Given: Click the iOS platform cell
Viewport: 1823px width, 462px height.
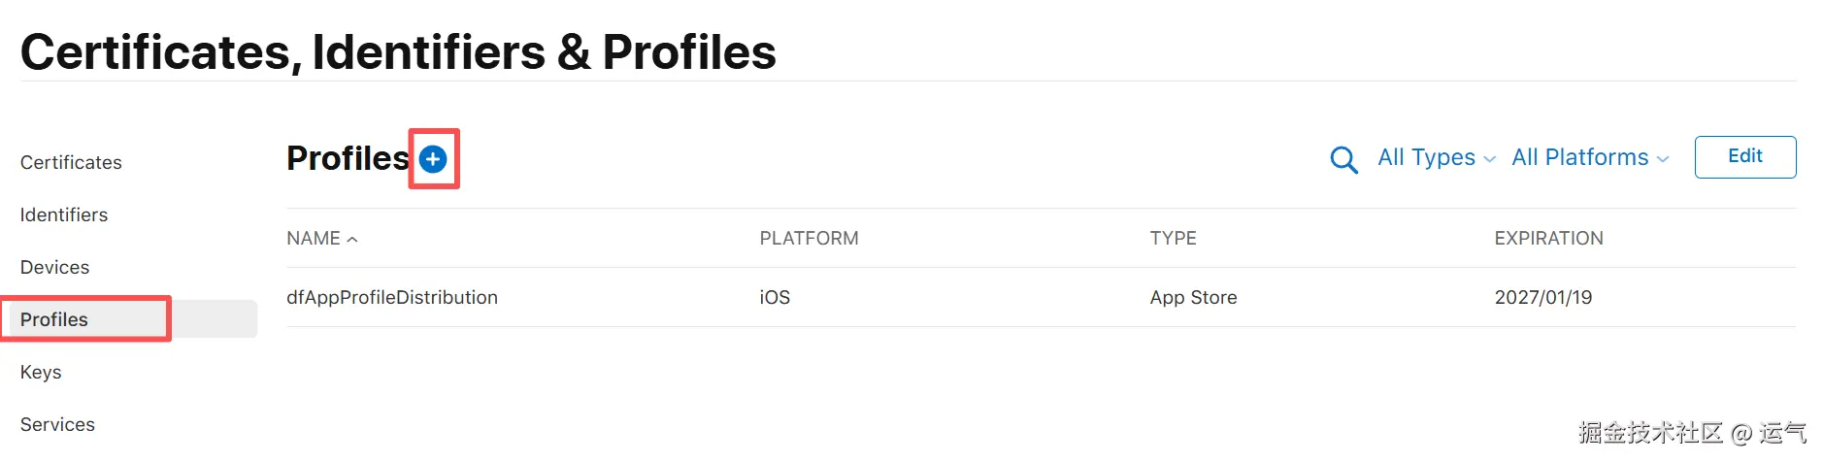Looking at the screenshot, I should point(775,297).
